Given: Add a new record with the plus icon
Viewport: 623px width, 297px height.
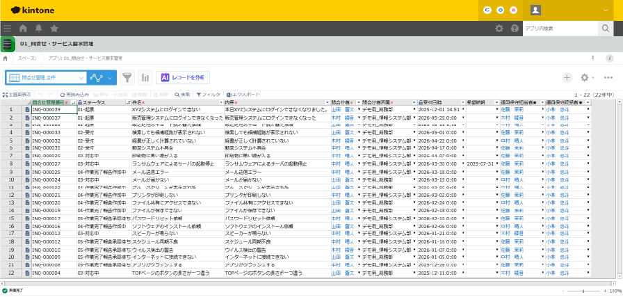Looking at the screenshot, I should click(x=567, y=77).
